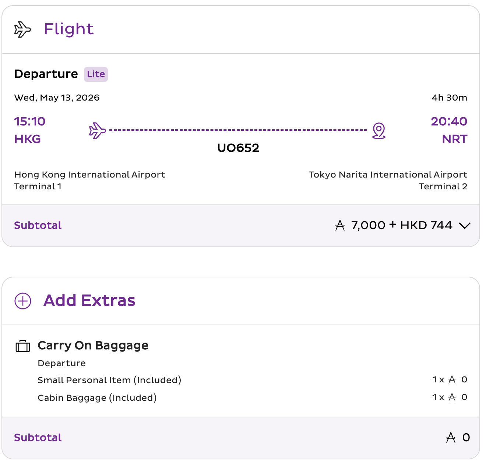Toggle the Lite fare badge
The image size is (486, 466).
click(95, 74)
